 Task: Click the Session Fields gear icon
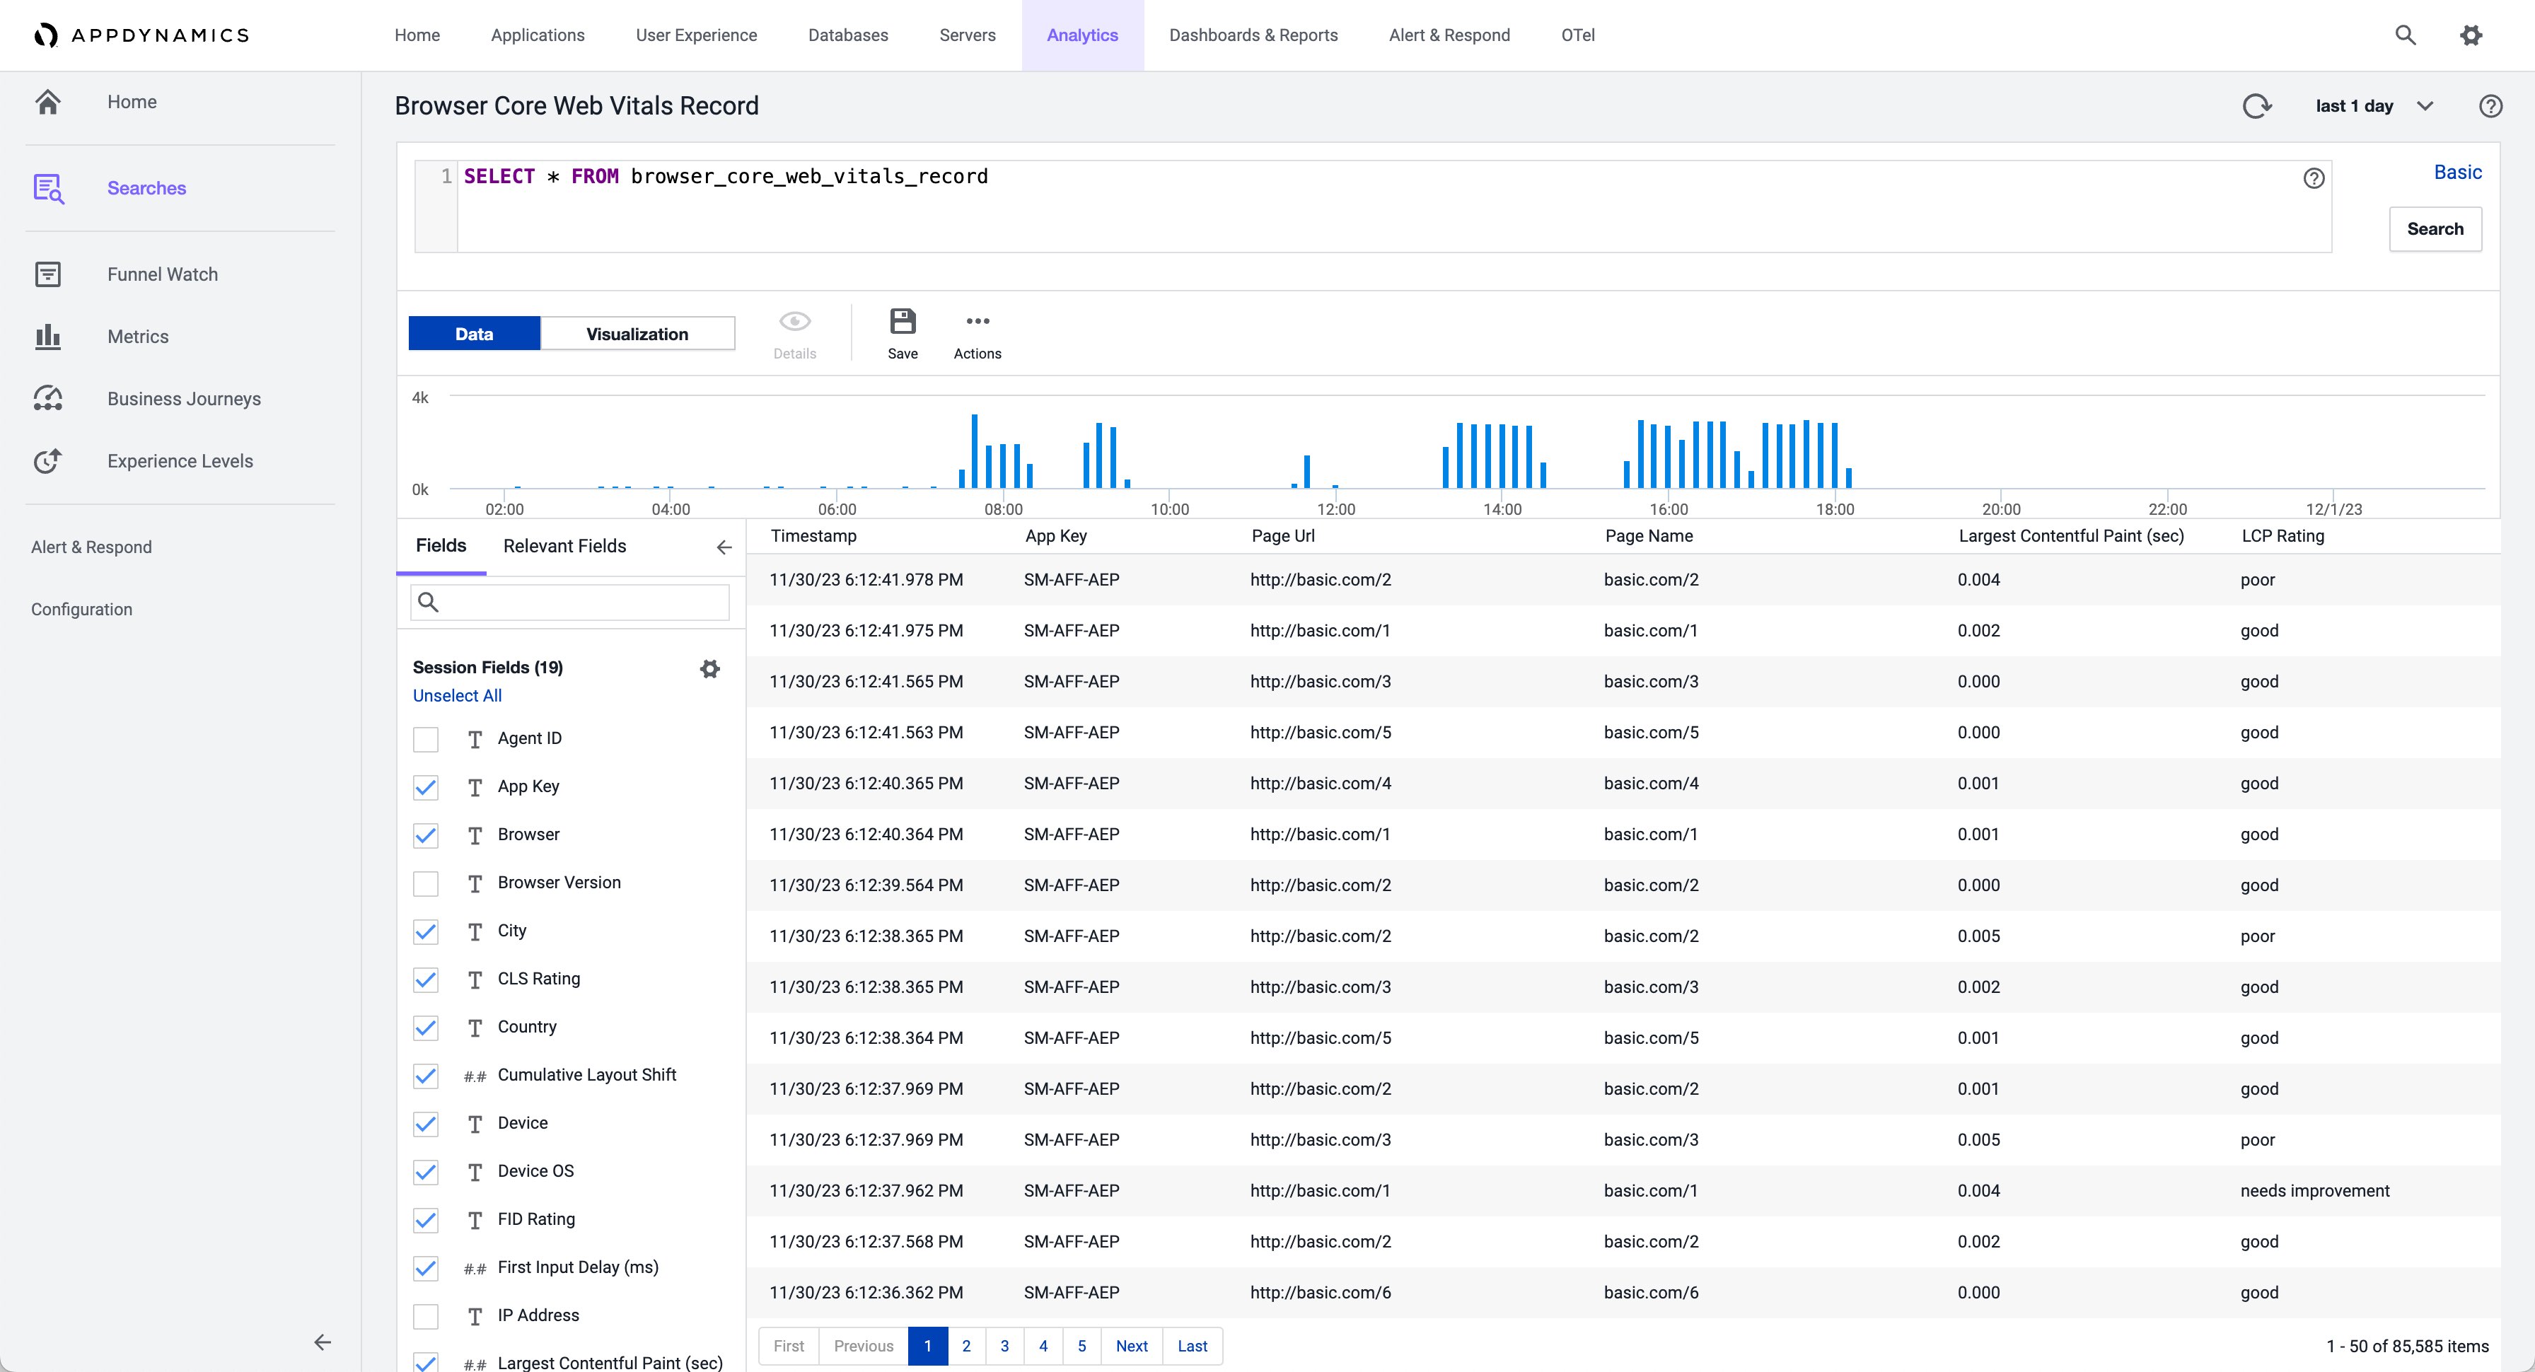tap(709, 668)
